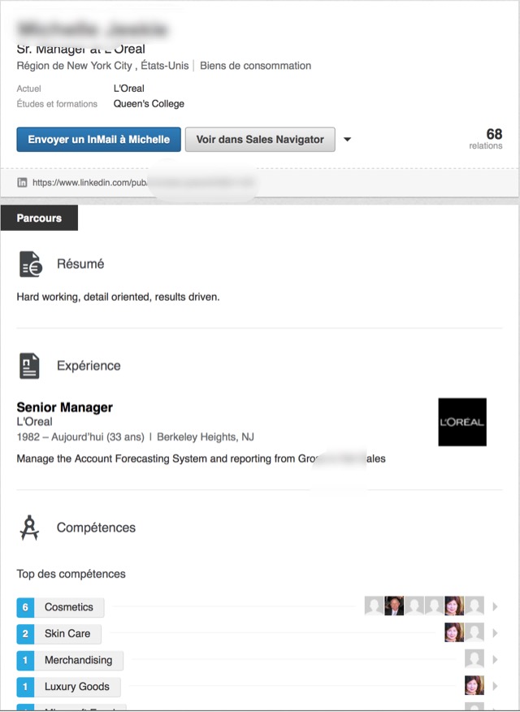Expand Merchandising endorsers arrow
The width and height of the screenshot is (520, 712).
point(495,659)
